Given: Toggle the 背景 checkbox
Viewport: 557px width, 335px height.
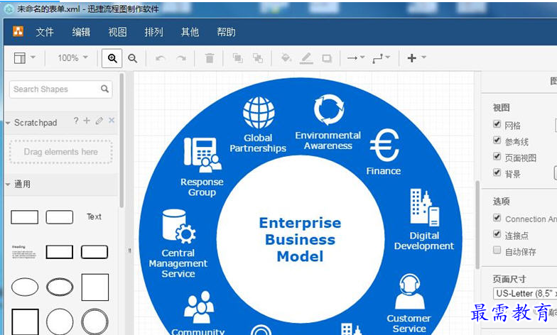Looking at the screenshot, I should (497, 172).
